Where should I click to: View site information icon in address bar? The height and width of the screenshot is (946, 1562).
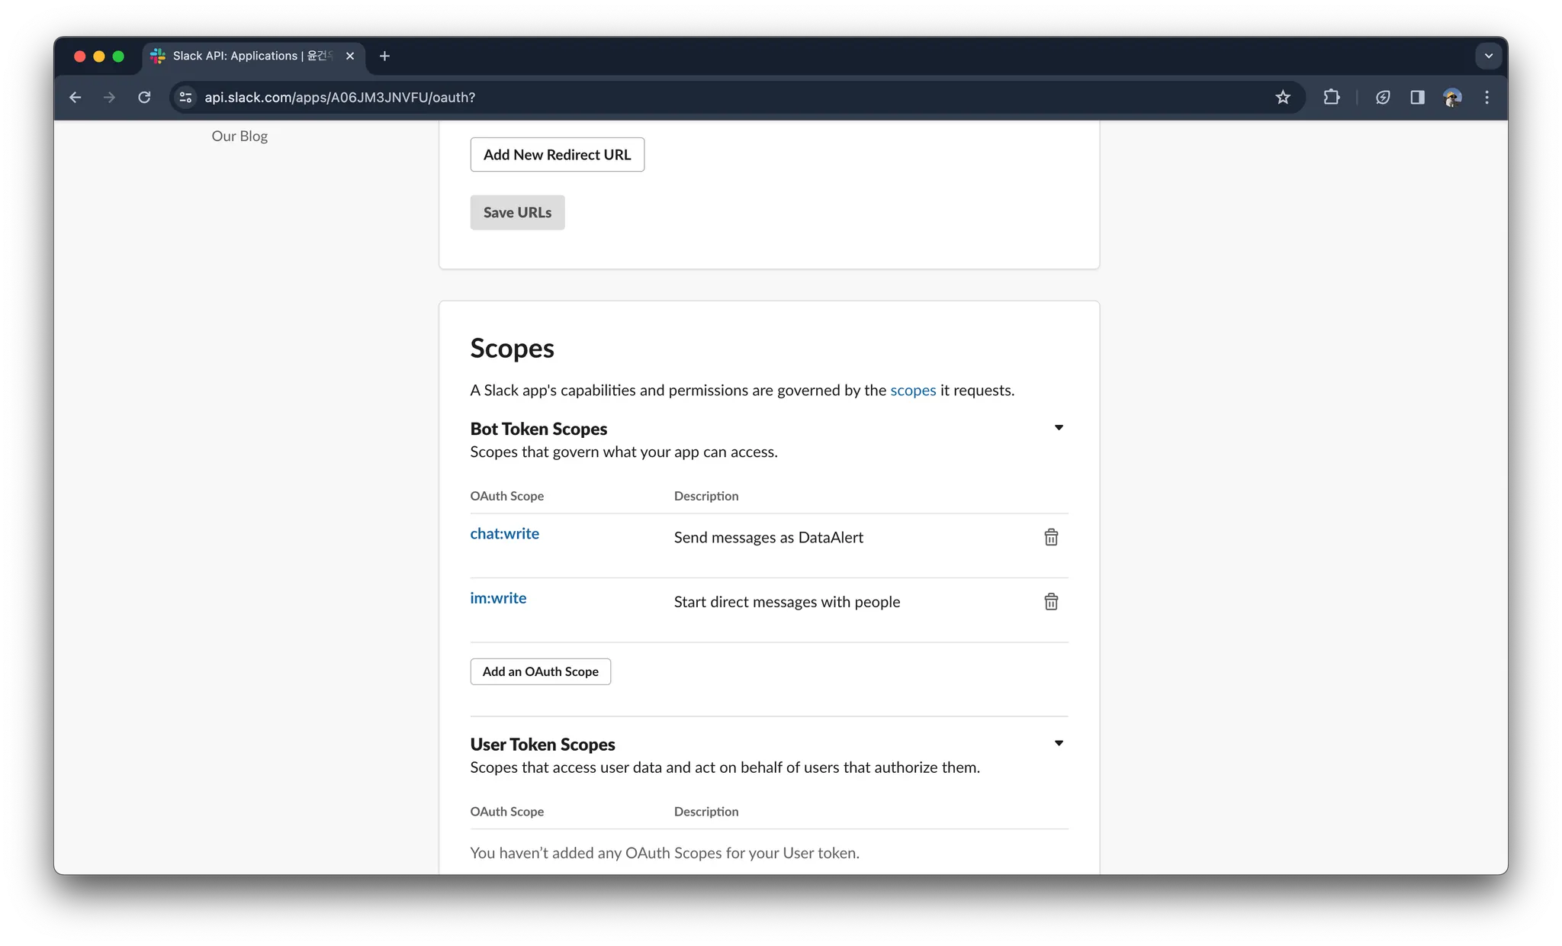click(x=185, y=98)
